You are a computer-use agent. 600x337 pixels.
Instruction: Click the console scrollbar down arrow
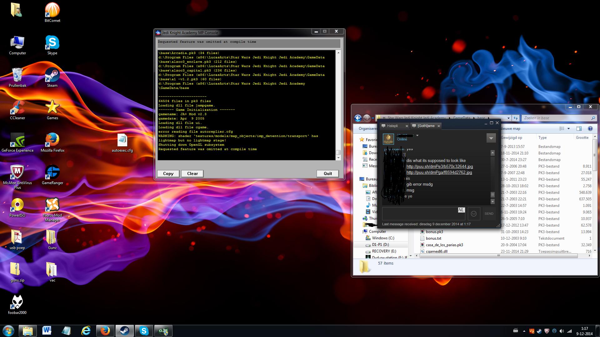[x=338, y=158]
